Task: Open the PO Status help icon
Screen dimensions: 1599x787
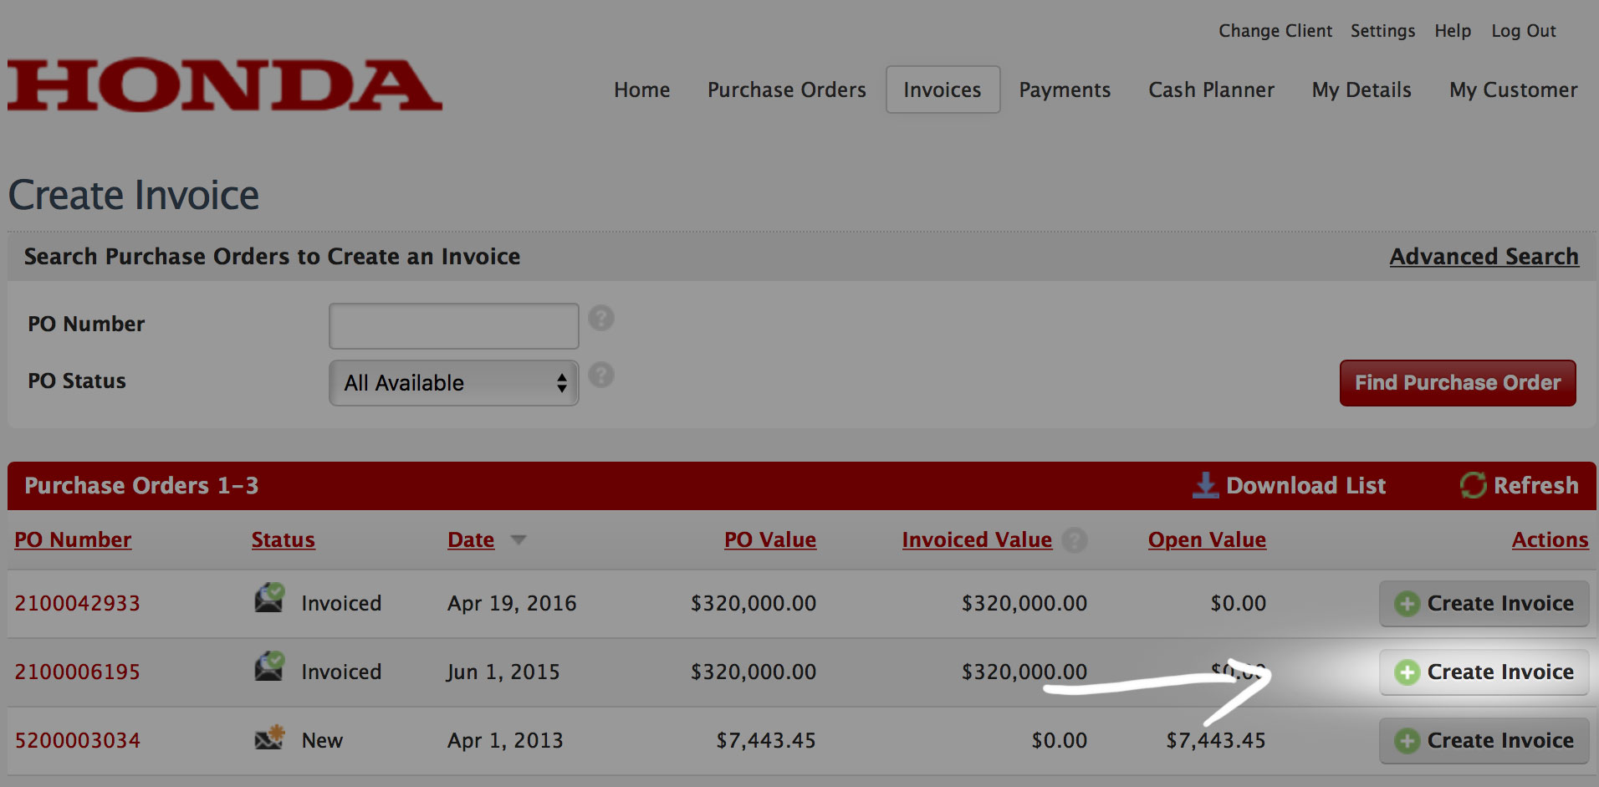Action: tap(601, 375)
